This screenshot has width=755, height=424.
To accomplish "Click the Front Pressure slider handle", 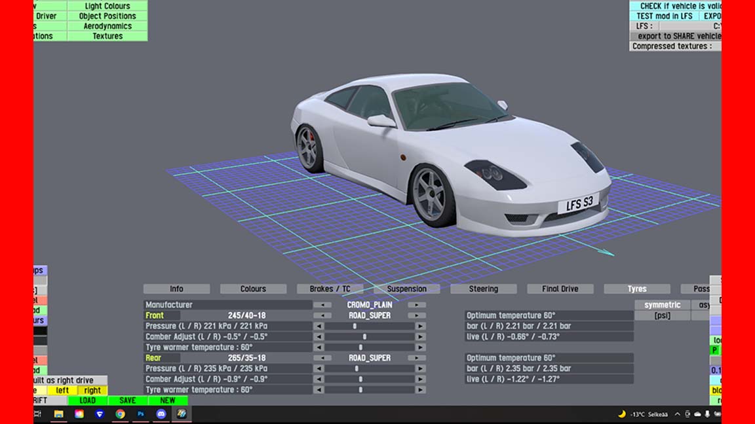I will [355, 326].
